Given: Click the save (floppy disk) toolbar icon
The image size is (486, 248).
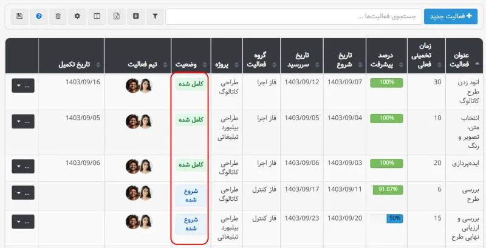Looking at the screenshot, I should pos(19,16).
